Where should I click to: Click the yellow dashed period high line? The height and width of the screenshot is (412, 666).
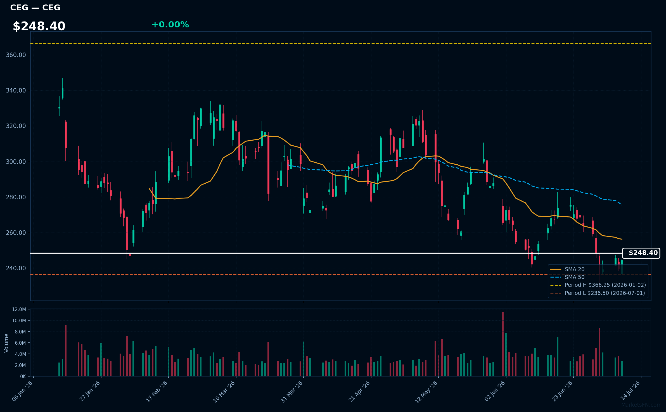pyautogui.click(x=340, y=44)
